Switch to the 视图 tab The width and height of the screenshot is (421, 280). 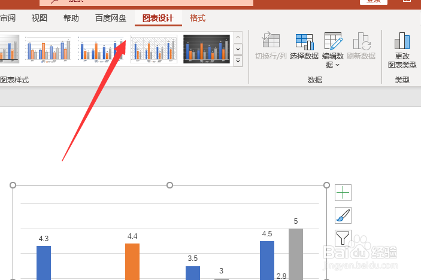tap(40, 18)
